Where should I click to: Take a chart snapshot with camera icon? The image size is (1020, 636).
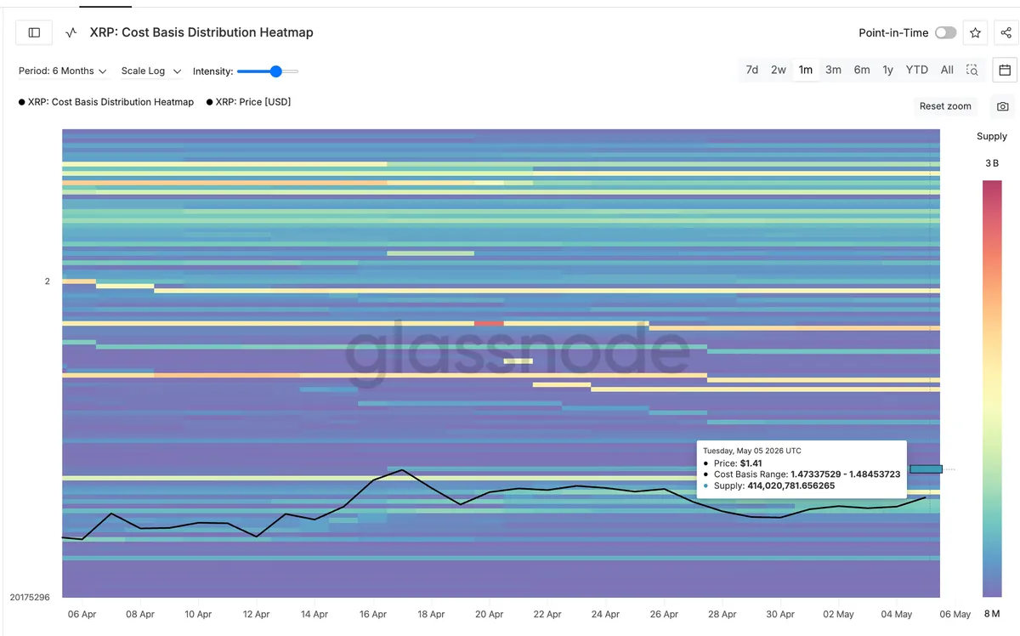click(x=1003, y=106)
